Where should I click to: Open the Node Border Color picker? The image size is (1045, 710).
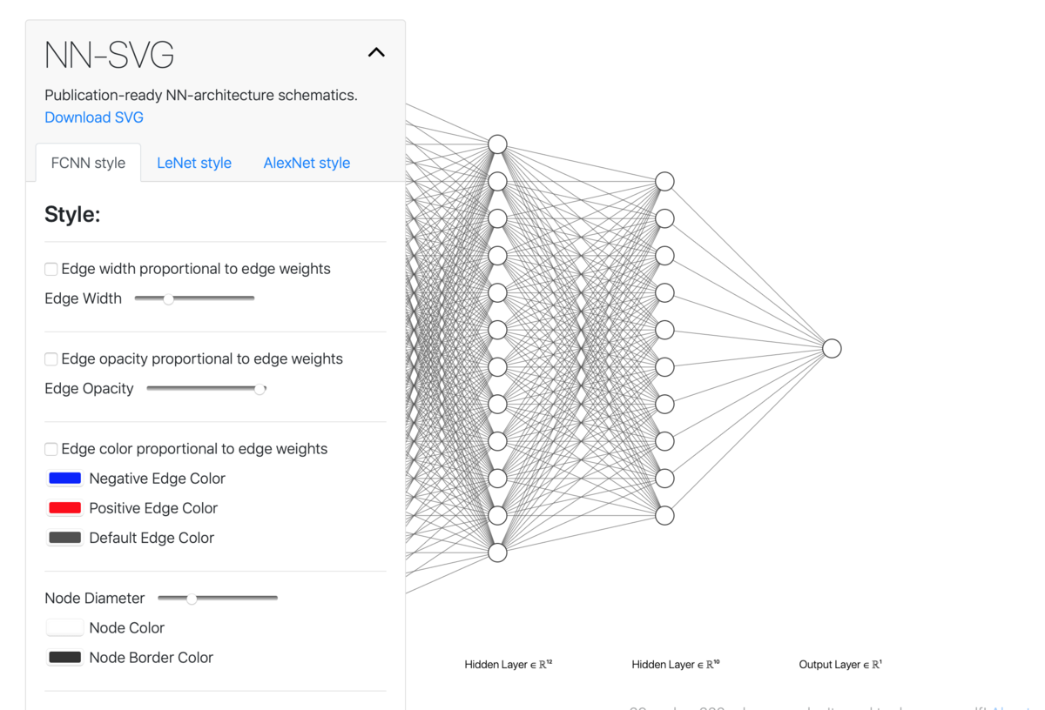(64, 657)
